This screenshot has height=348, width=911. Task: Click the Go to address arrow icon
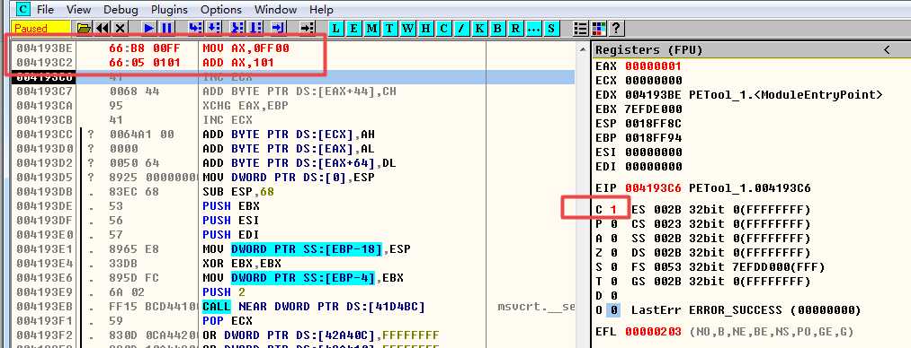(x=308, y=28)
